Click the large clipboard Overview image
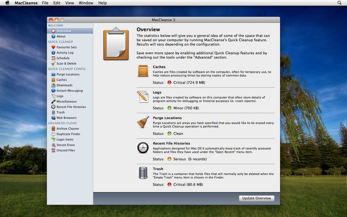Image resolution: width=347 pixels, height=217 pixels. point(116,43)
